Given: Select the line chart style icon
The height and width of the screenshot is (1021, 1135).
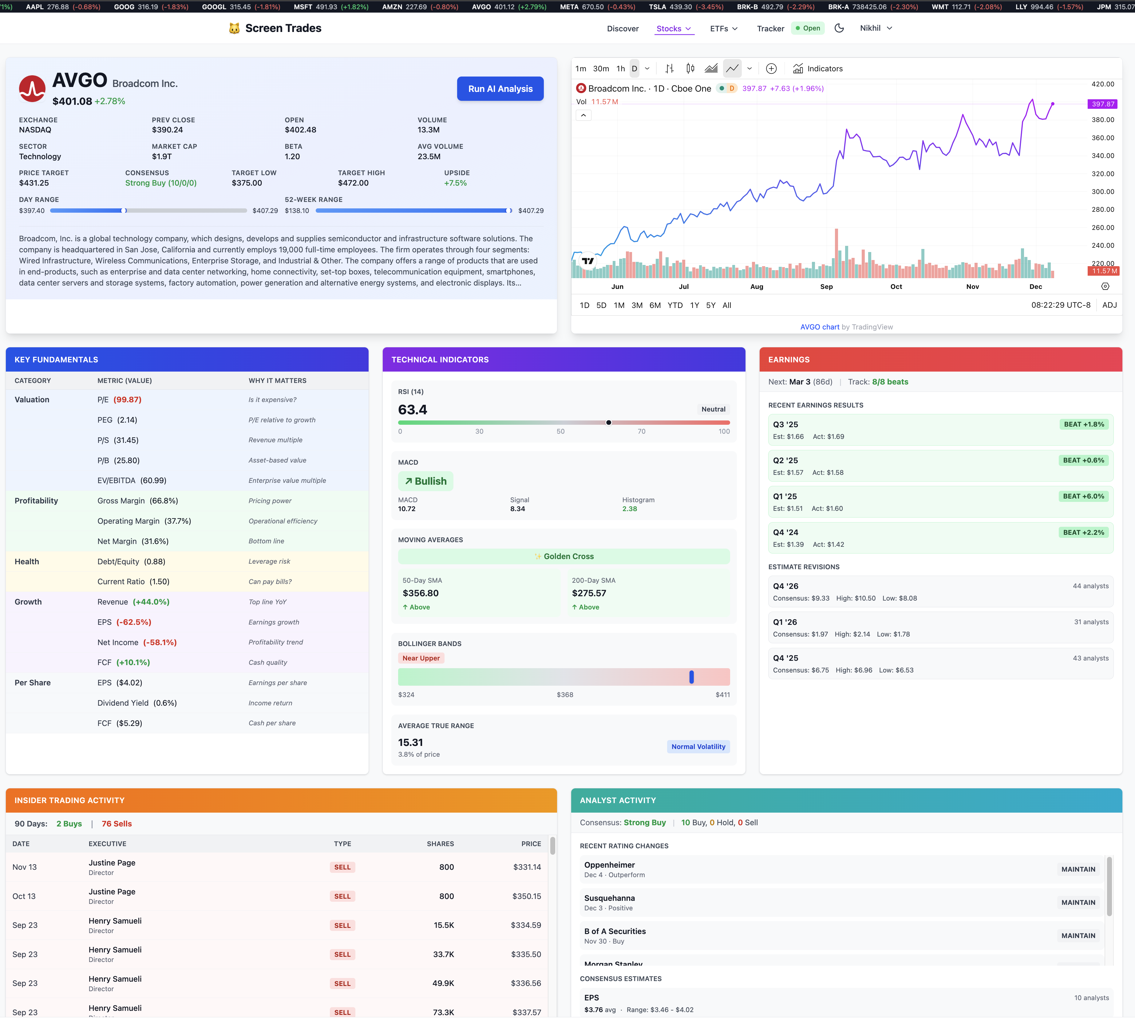Looking at the screenshot, I should [x=732, y=69].
